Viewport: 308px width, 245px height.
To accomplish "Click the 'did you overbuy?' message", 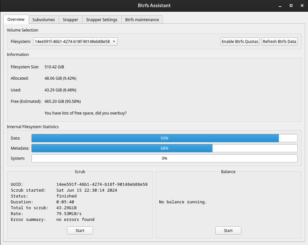I will tap(86, 113).
